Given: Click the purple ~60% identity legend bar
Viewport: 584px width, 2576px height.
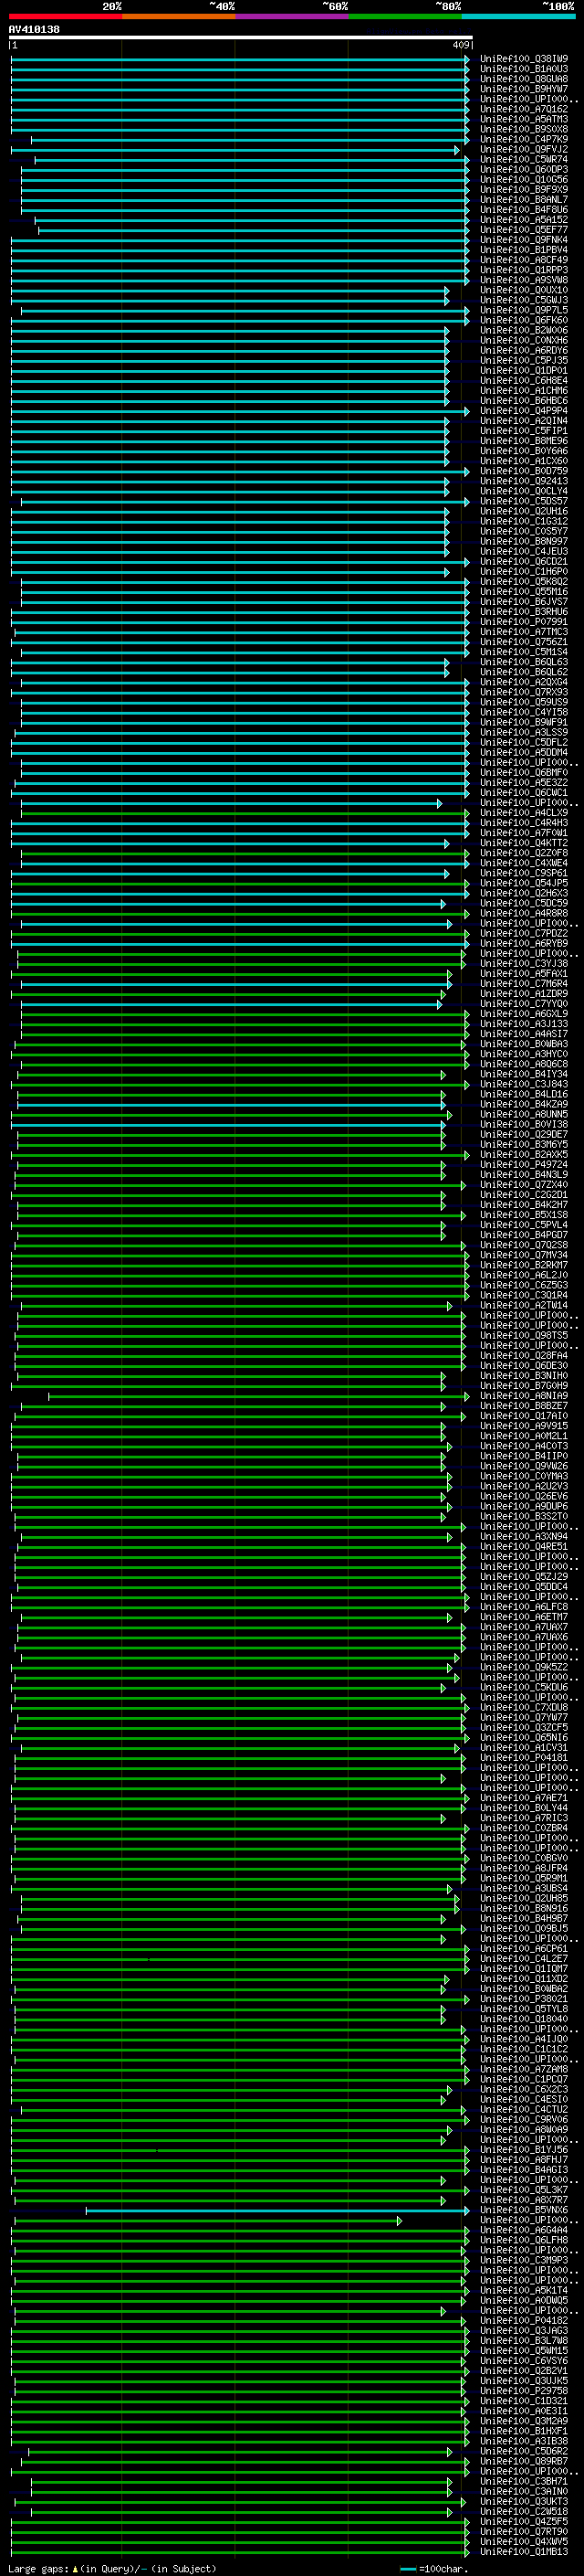Looking at the screenshot, I should [291, 16].
